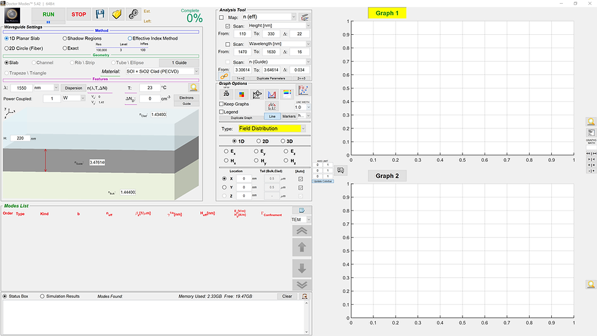
Task: Toggle the Wavelength [nm] Scan checkbox
Action: [228, 44]
